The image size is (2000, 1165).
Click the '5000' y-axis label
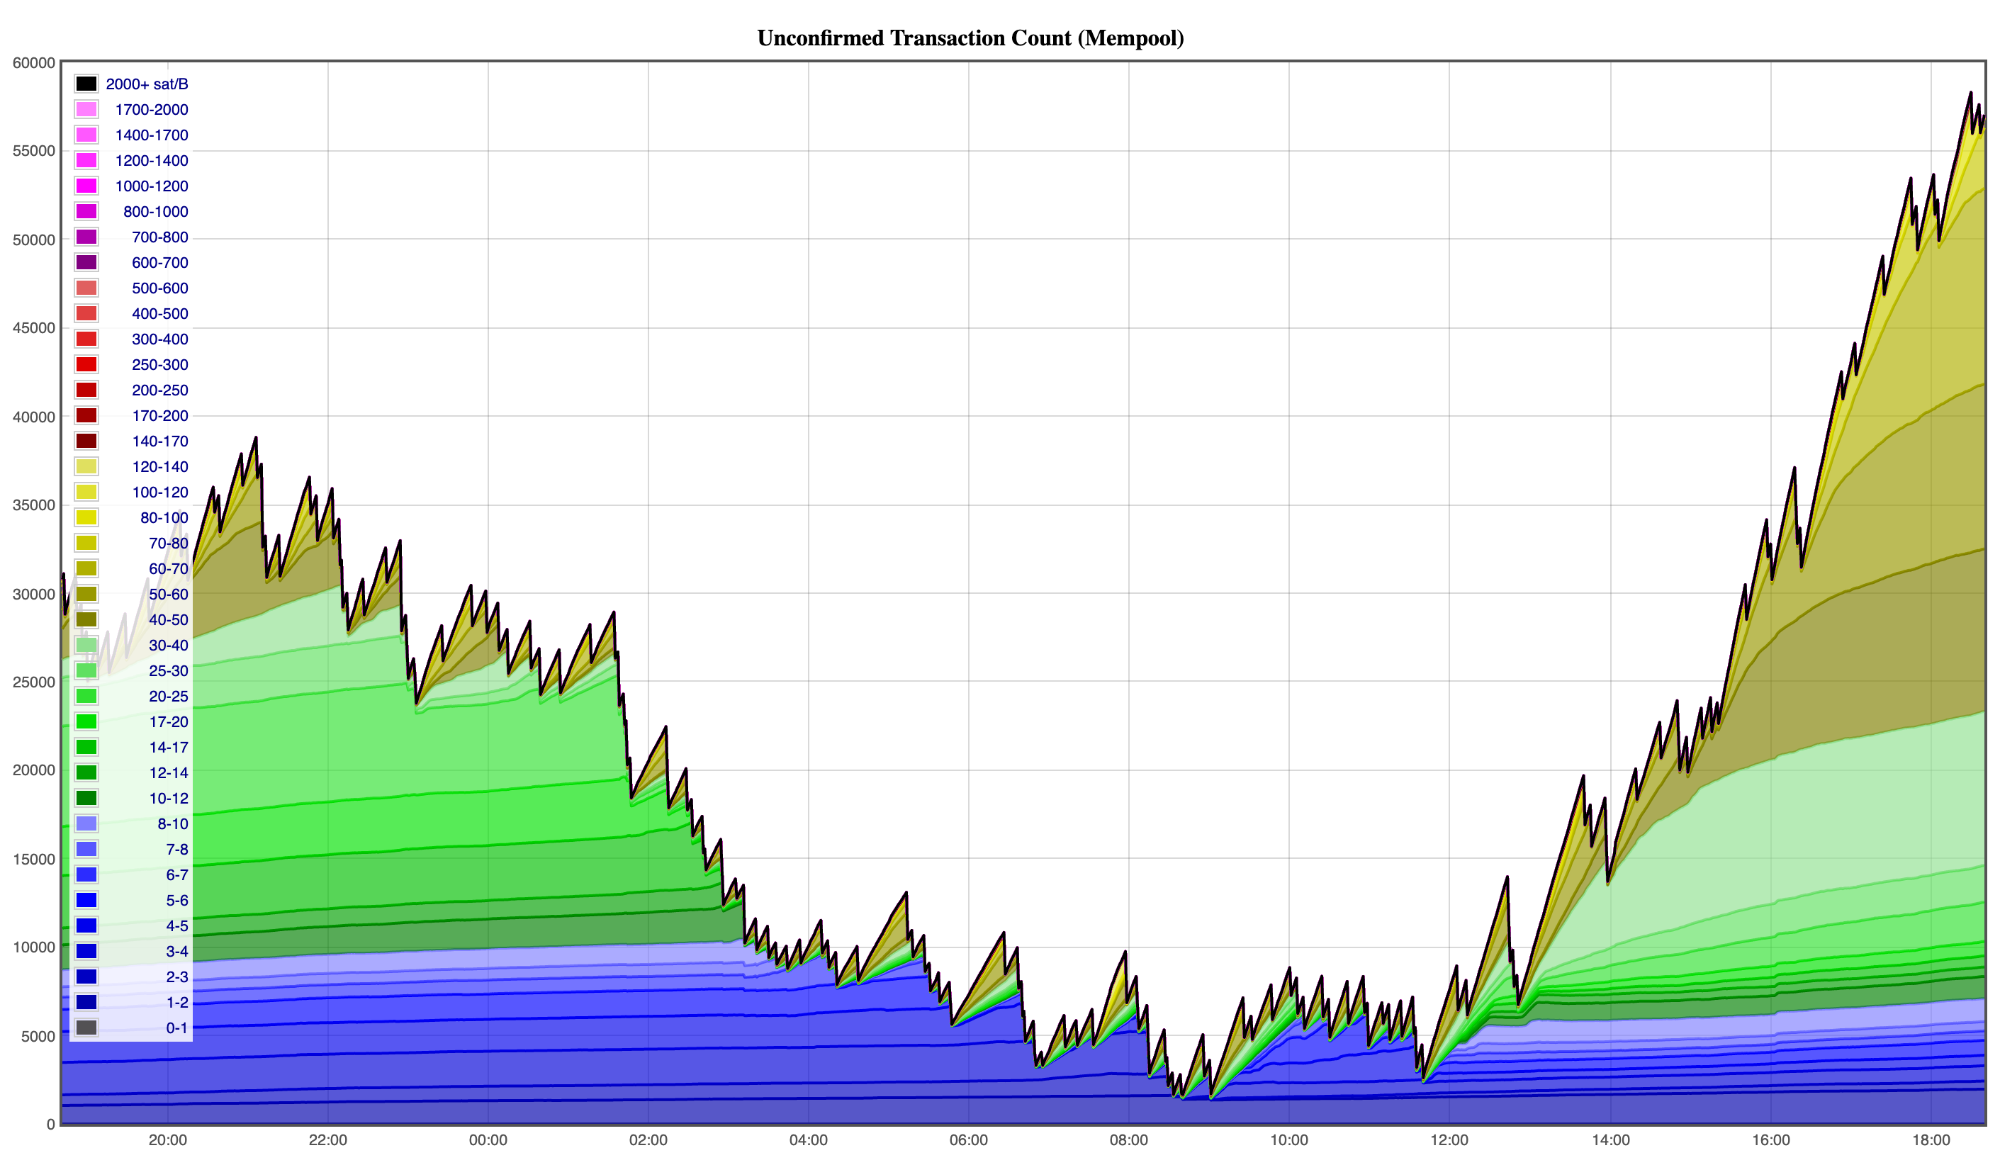[38, 1035]
